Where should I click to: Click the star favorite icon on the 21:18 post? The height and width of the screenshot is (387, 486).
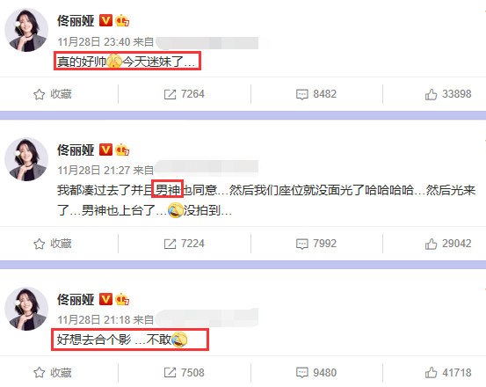click(x=39, y=372)
